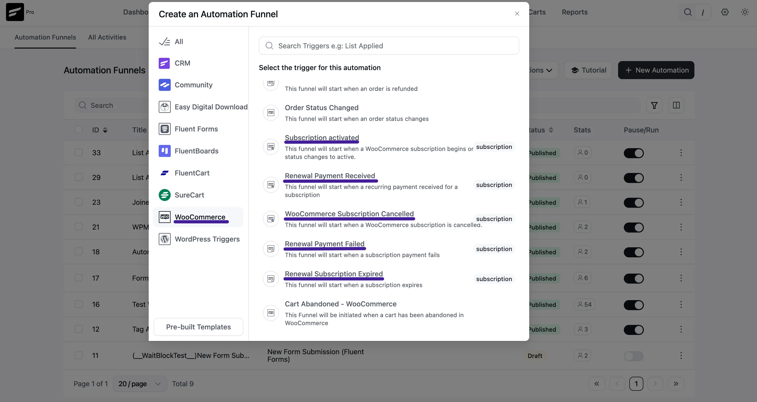This screenshot has height=402, width=757.
Task: Switch to Automation Funnels tab
Action: [x=45, y=37]
